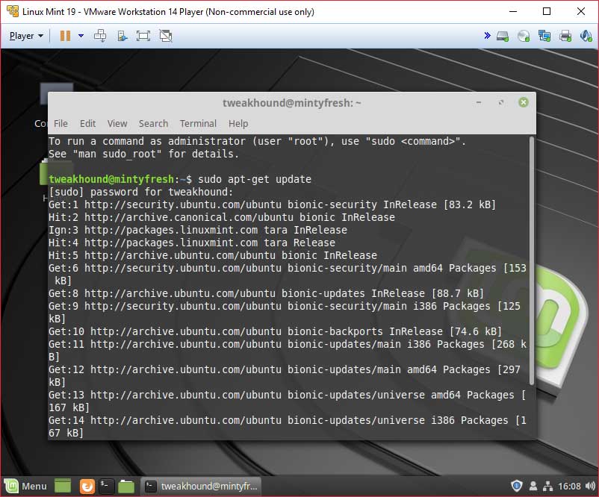Viewport: 599px width, 497px height.
Task: Click the 'Get:1' bionic-security InRelease line
Action: pyautogui.click(x=272, y=204)
